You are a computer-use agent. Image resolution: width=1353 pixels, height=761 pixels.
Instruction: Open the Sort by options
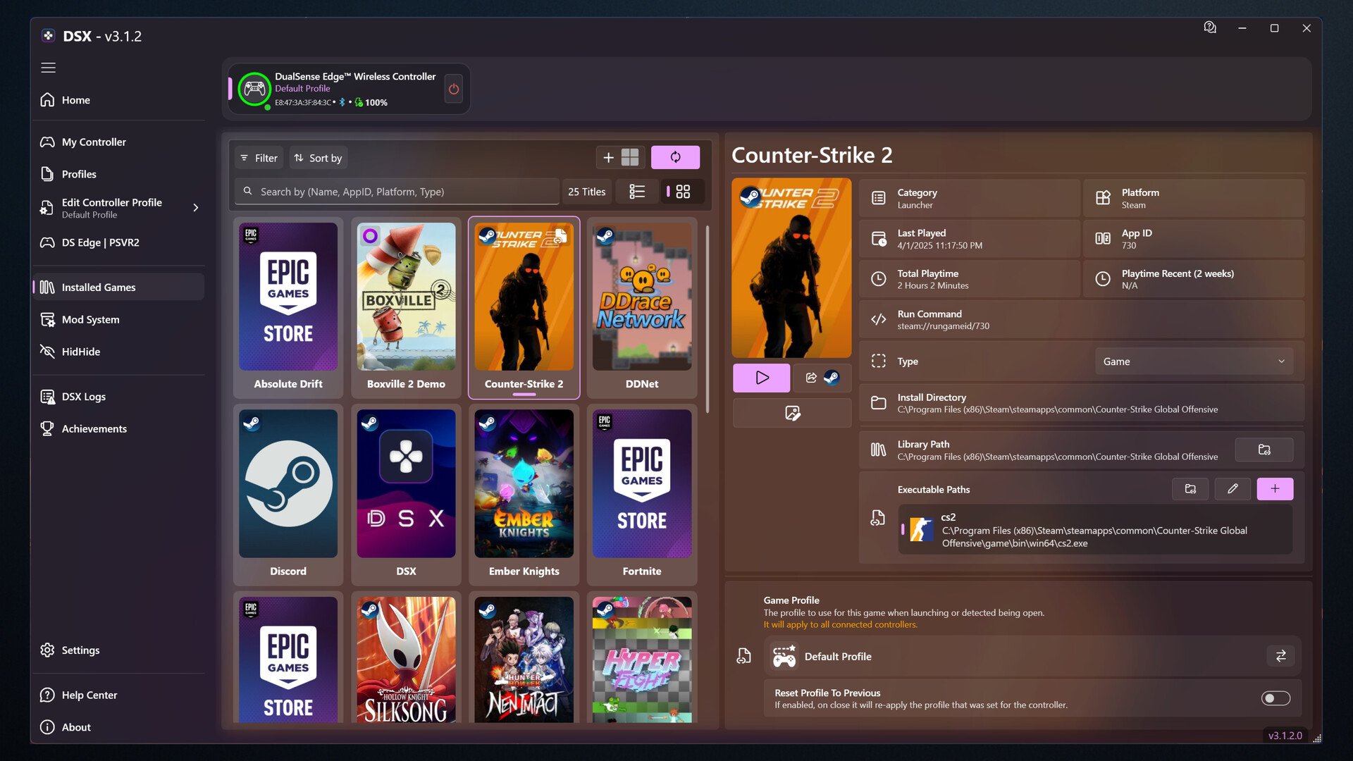point(318,157)
